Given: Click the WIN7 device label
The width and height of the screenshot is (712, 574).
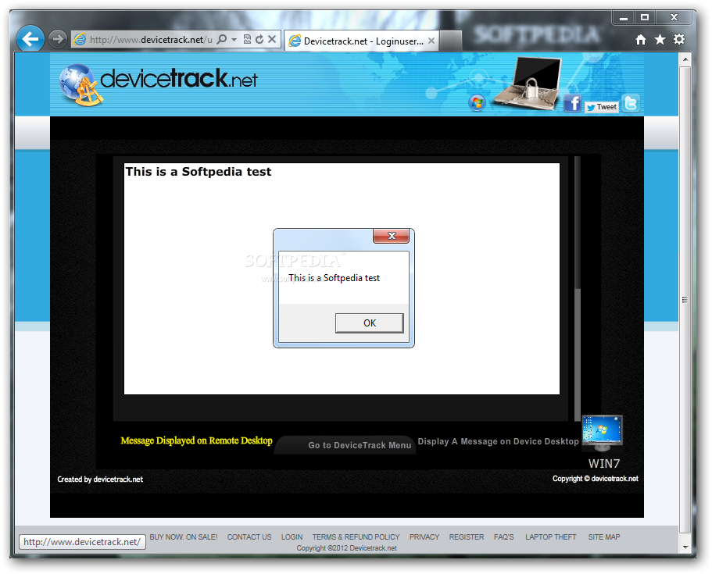Looking at the screenshot, I should coord(604,464).
